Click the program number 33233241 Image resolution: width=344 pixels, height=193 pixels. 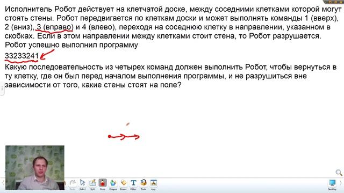(x=21, y=56)
